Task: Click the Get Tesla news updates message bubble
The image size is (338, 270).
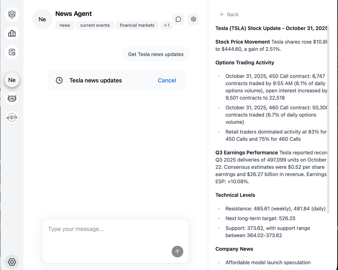Action: tap(155, 54)
